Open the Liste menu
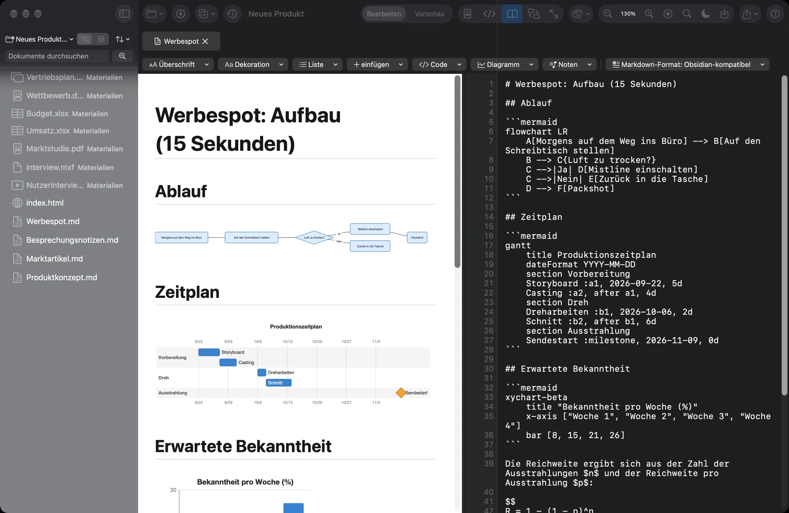The image size is (789, 513). (x=318, y=64)
